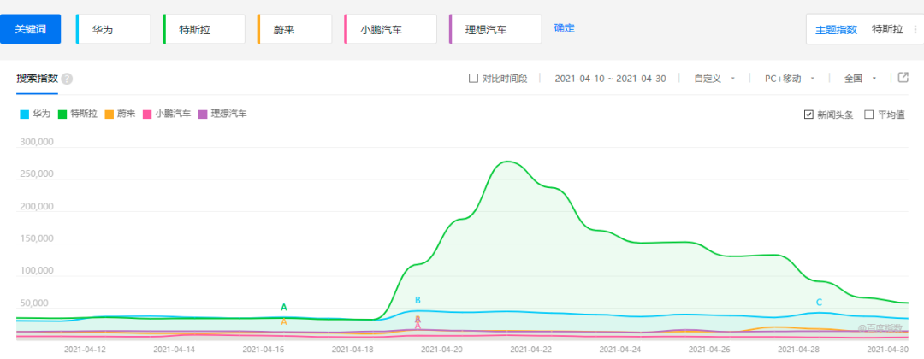The image size is (924, 359).
Task: Toggle the 特斯拉 legend green swatch
Action: (x=62, y=115)
